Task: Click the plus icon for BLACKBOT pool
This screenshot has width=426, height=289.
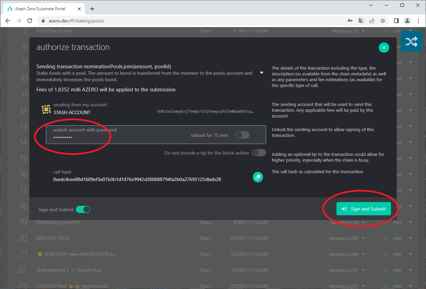Action: 386,254
